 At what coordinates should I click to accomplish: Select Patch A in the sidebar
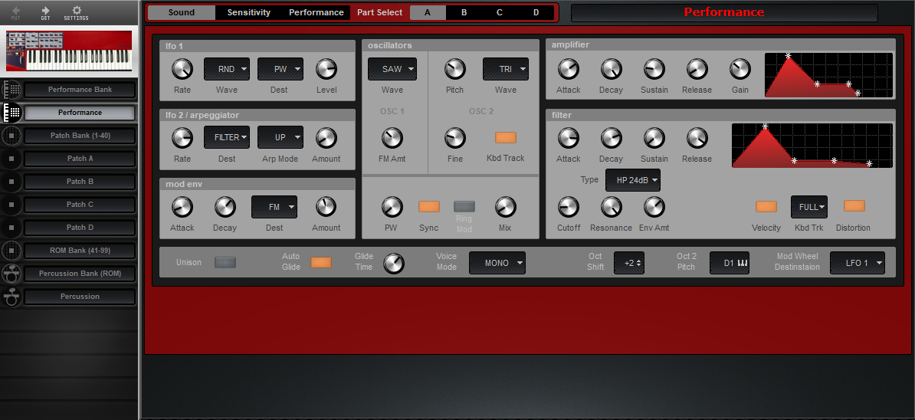pyautogui.click(x=80, y=159)
